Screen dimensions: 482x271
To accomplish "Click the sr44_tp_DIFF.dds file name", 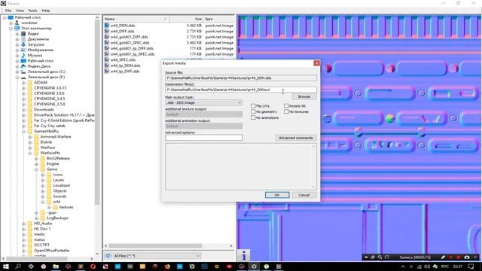I will point(125,72).
